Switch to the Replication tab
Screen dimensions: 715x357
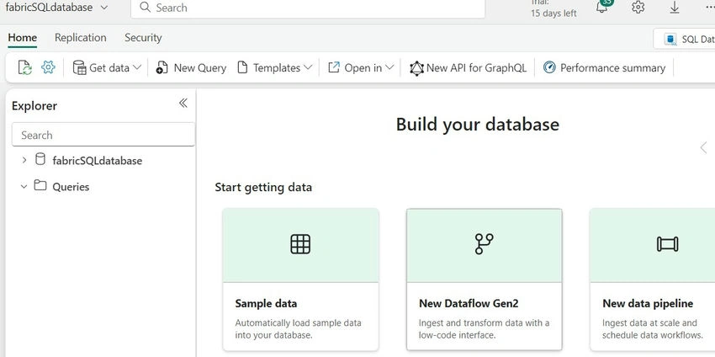(x=80, y=38)
